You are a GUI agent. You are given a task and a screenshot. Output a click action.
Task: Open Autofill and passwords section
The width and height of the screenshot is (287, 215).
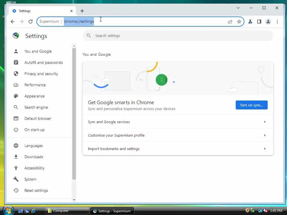click(43, 62)
